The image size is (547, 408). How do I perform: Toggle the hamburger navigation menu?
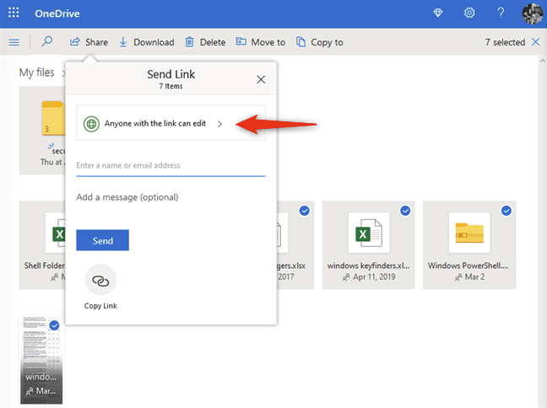(14, 42)
